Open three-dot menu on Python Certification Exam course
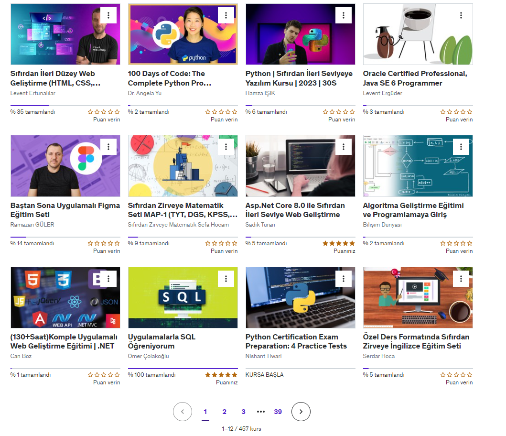The height and width of the screenshot is (436, 506). 344,278
